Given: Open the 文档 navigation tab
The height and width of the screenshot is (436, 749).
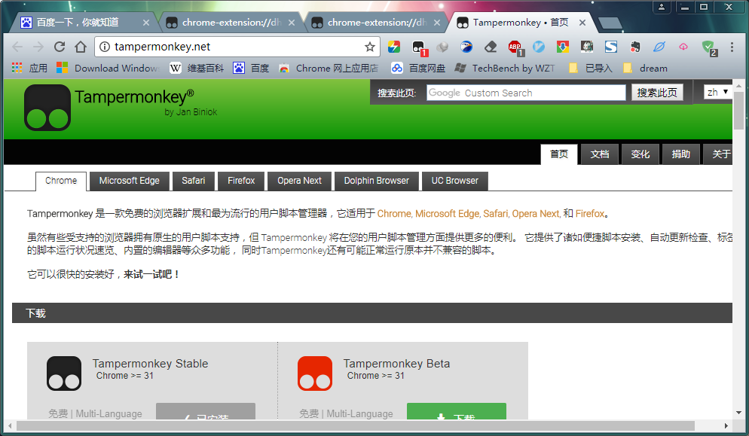Looking at the screenshot, I should tap(600, 154).
